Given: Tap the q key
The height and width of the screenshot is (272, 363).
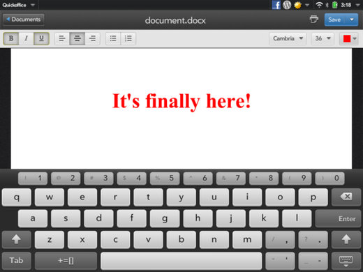Looking at the screenshot, I should coord(17,197).
